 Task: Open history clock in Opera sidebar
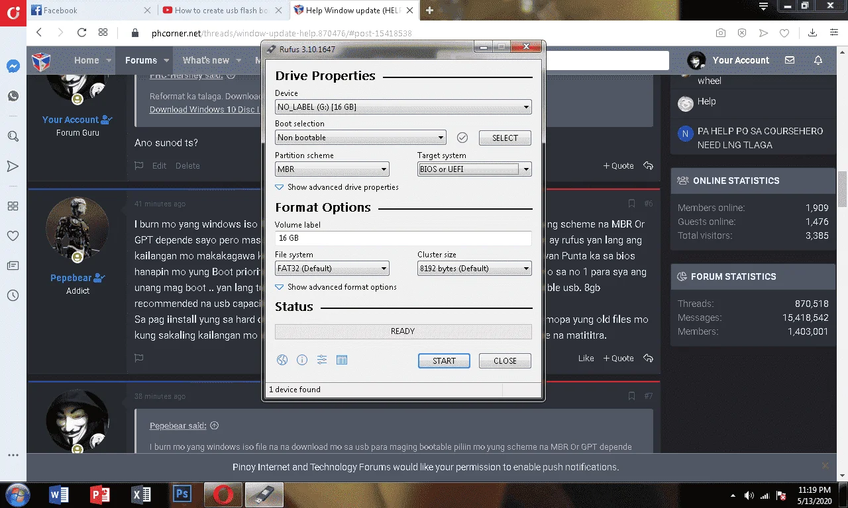tap(13, 296)
